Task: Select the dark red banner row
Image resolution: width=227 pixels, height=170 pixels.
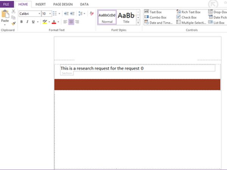Action: 137,84
